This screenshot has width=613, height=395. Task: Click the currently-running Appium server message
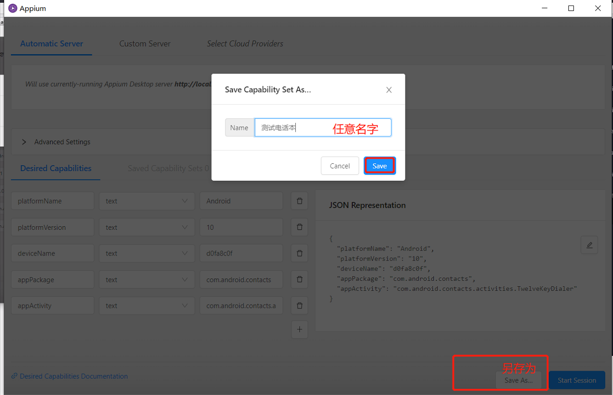(118, 84)
